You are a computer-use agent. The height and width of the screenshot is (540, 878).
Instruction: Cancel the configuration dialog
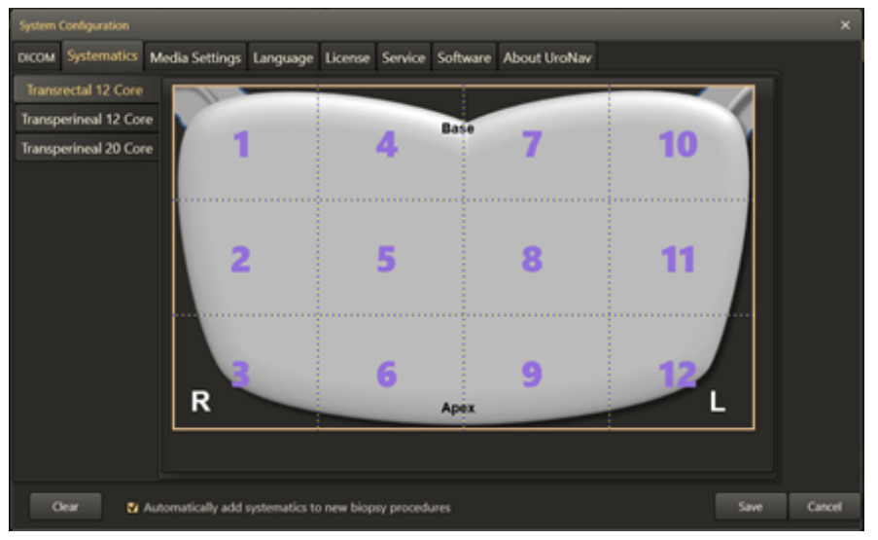tap(824, 506)
